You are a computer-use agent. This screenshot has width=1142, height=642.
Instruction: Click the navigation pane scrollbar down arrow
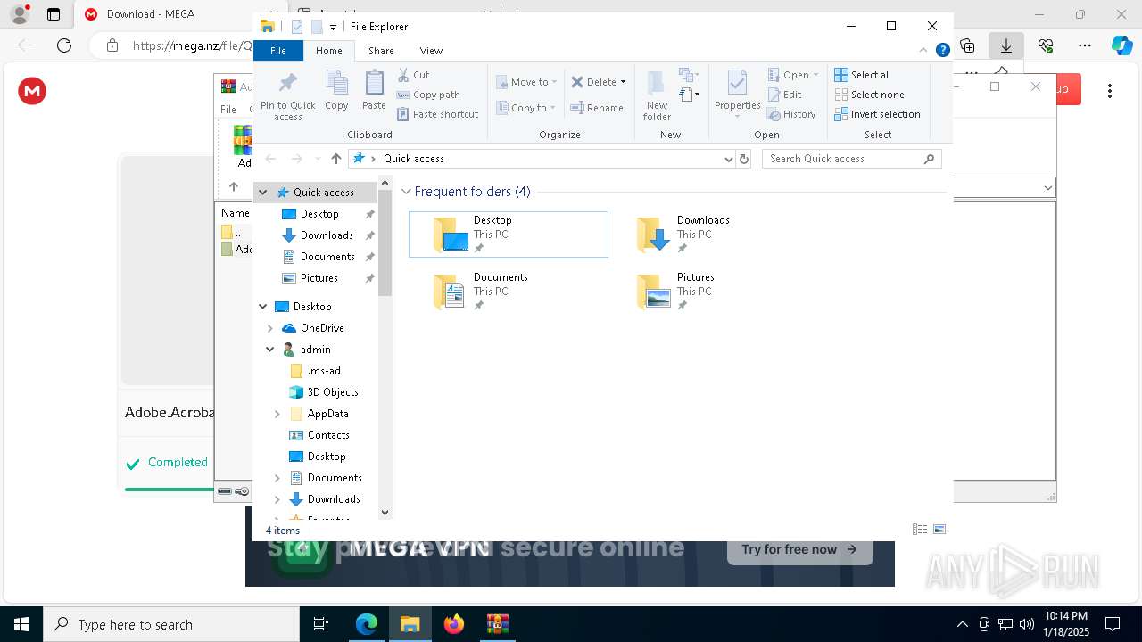385,513
